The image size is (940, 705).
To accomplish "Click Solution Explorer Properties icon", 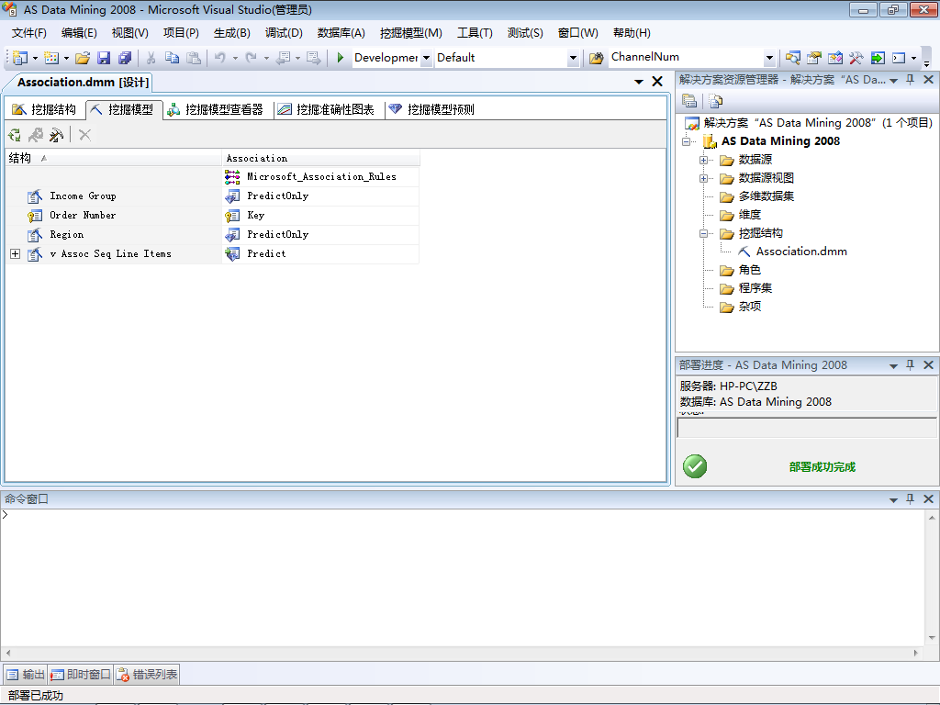I will click(689, 101).
